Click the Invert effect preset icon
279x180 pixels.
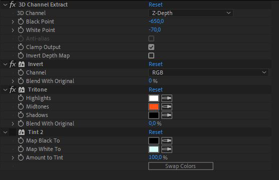22,64
